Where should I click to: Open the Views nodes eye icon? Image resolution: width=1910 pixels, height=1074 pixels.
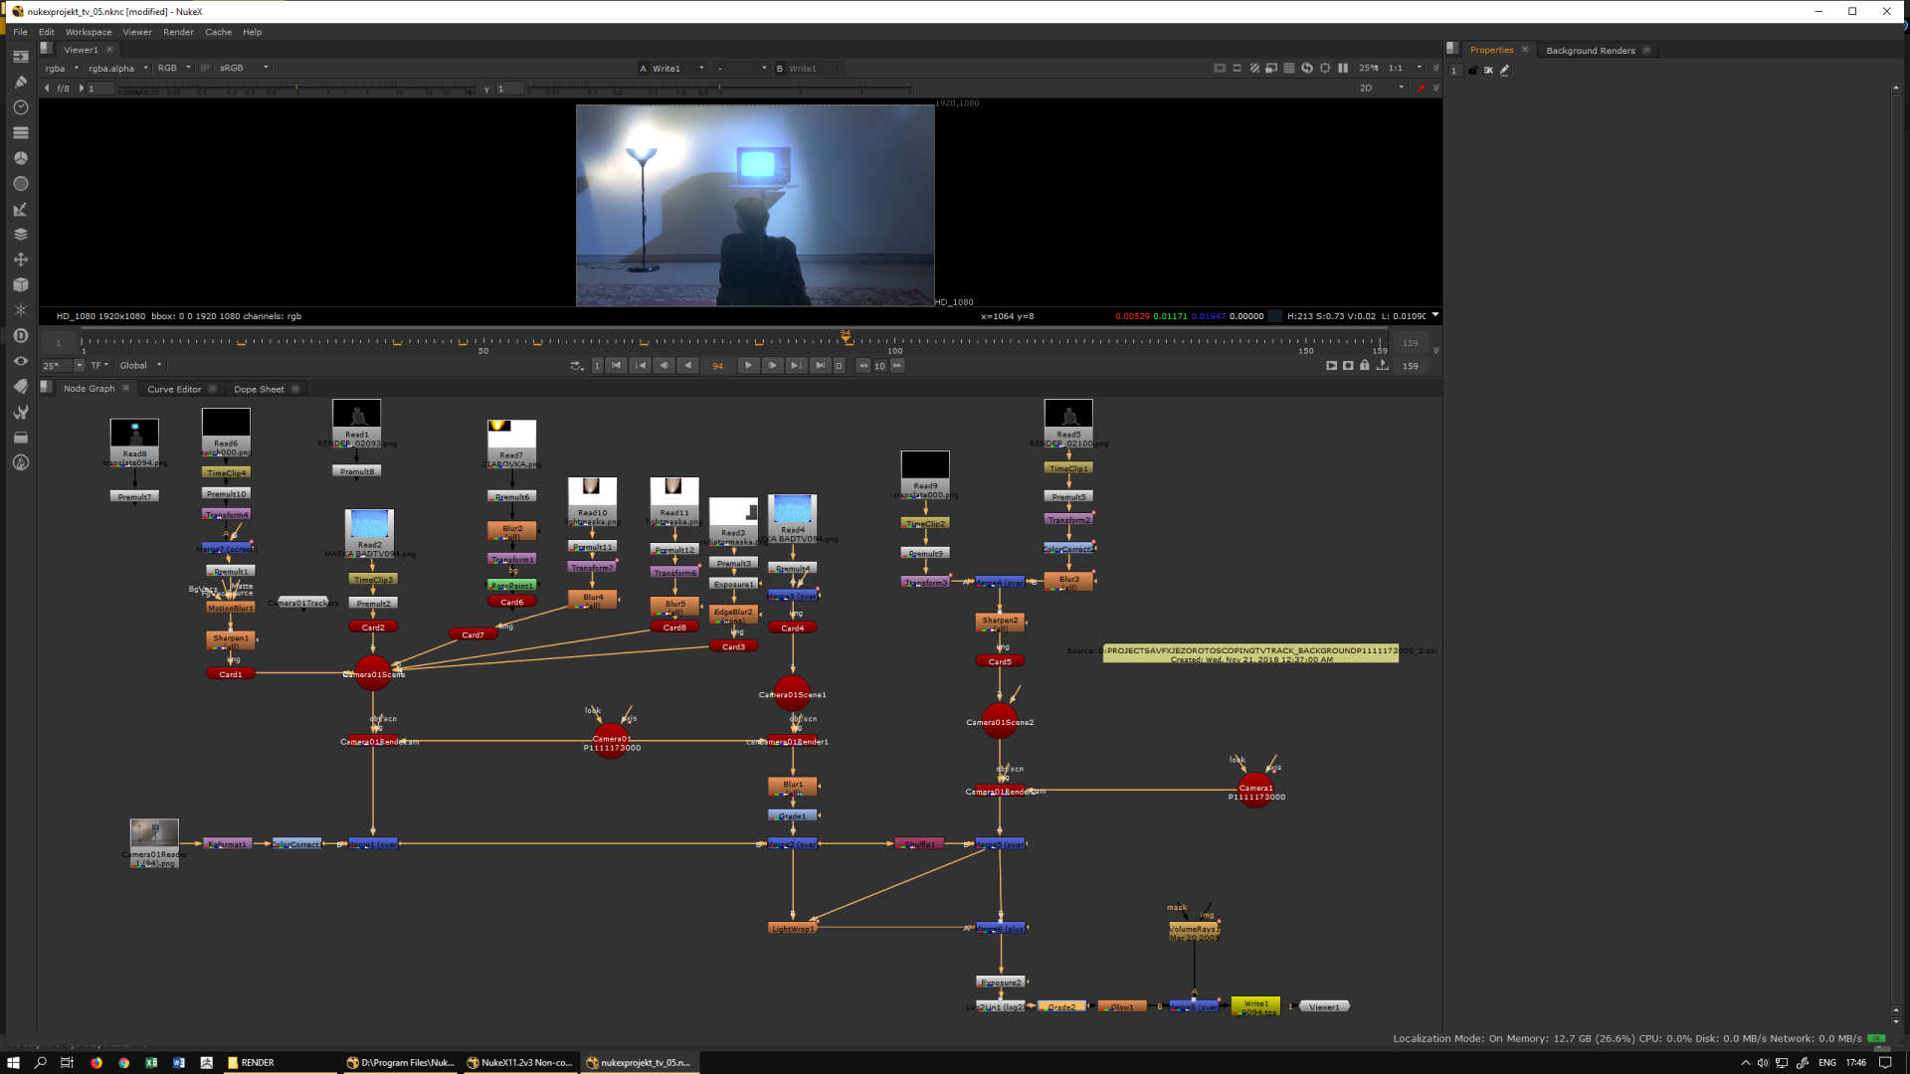pyautogui.click(x=20, y=361)
